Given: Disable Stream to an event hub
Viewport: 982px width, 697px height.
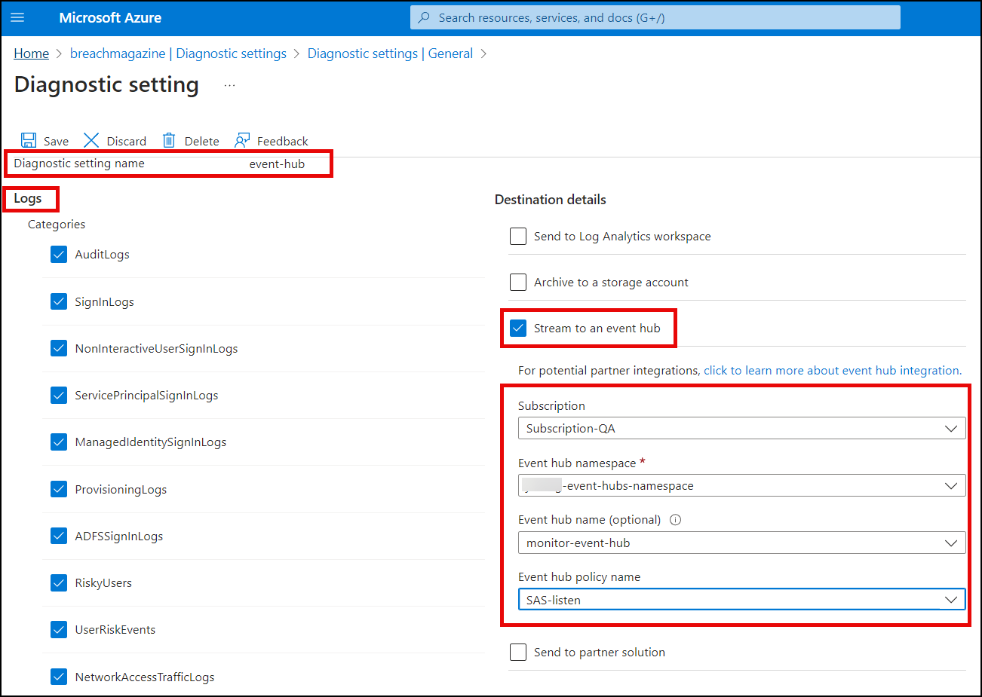Looking at the screenshot, I should click(518, 329).
